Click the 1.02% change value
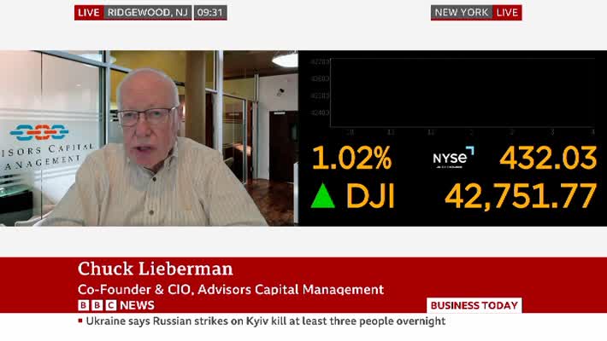The height and width of the screenshot is (341, 607). [352, 158]
